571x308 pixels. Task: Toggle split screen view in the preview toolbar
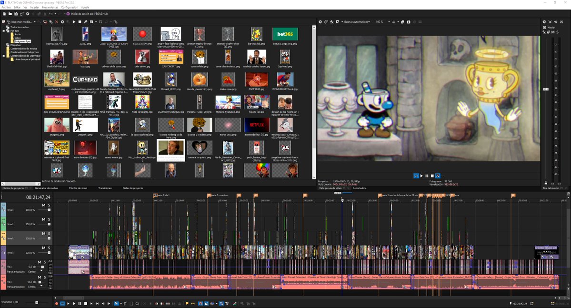pyautogui.click(x=338, y=22)
